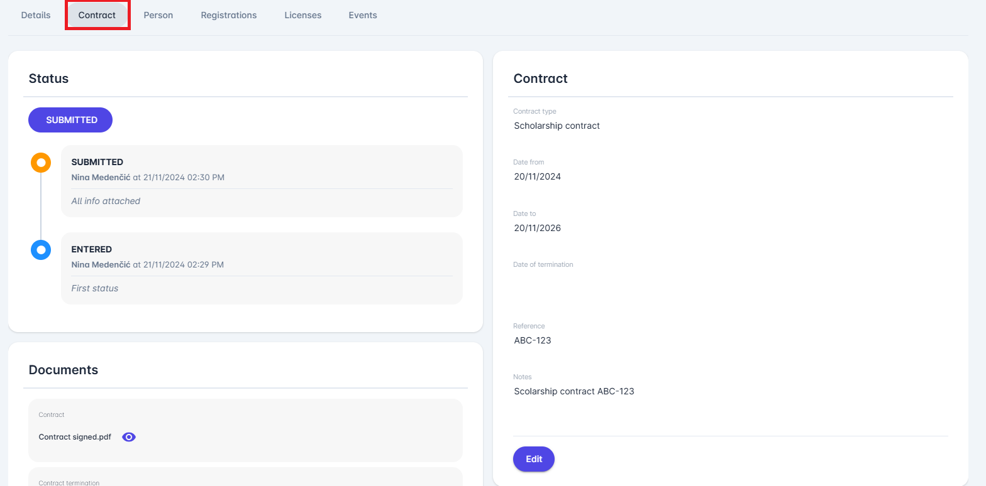Click the Date to value 20/11/2026
This screenshot has width=986, height=486.
point(537,228)
